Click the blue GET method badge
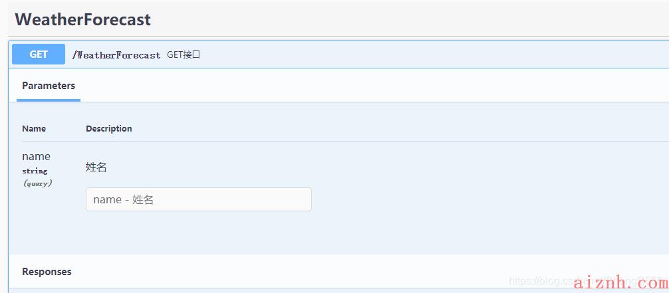Image resolution: width=669 pixels, height=293 pixels. point(39,54)
